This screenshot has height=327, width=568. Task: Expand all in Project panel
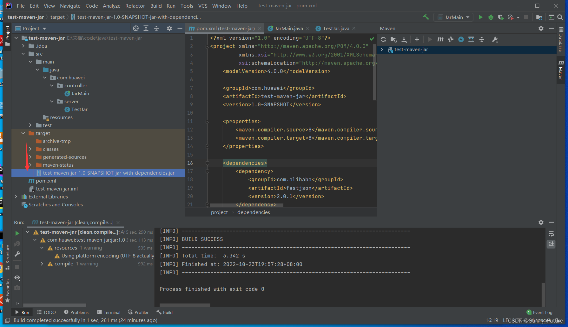point(146,28)
